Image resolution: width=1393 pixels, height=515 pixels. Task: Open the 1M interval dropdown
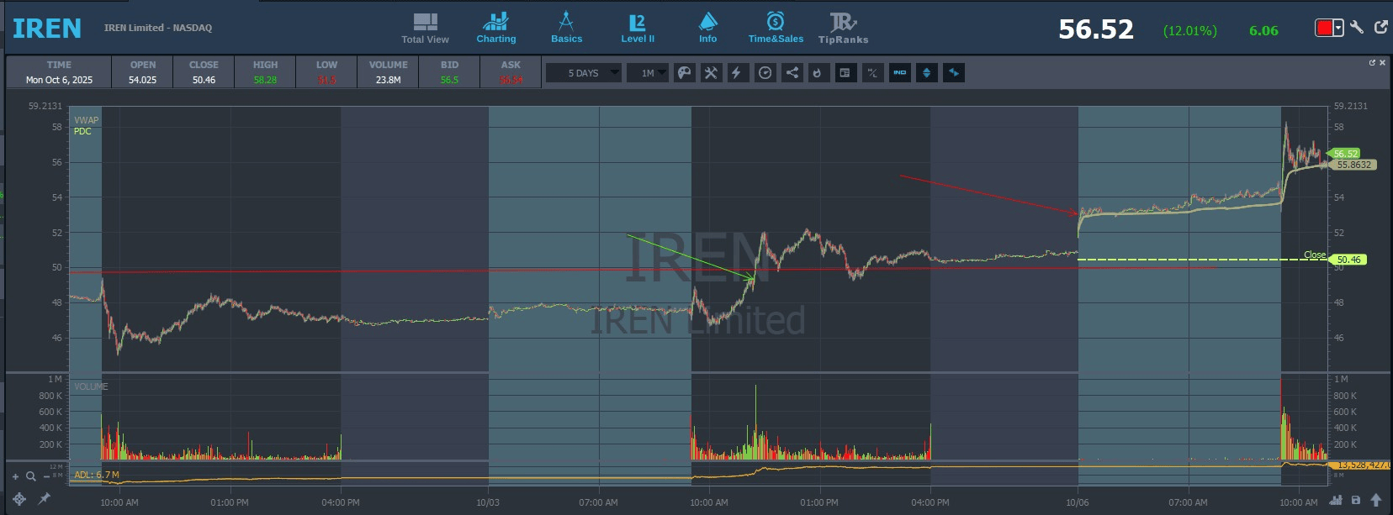648,73
